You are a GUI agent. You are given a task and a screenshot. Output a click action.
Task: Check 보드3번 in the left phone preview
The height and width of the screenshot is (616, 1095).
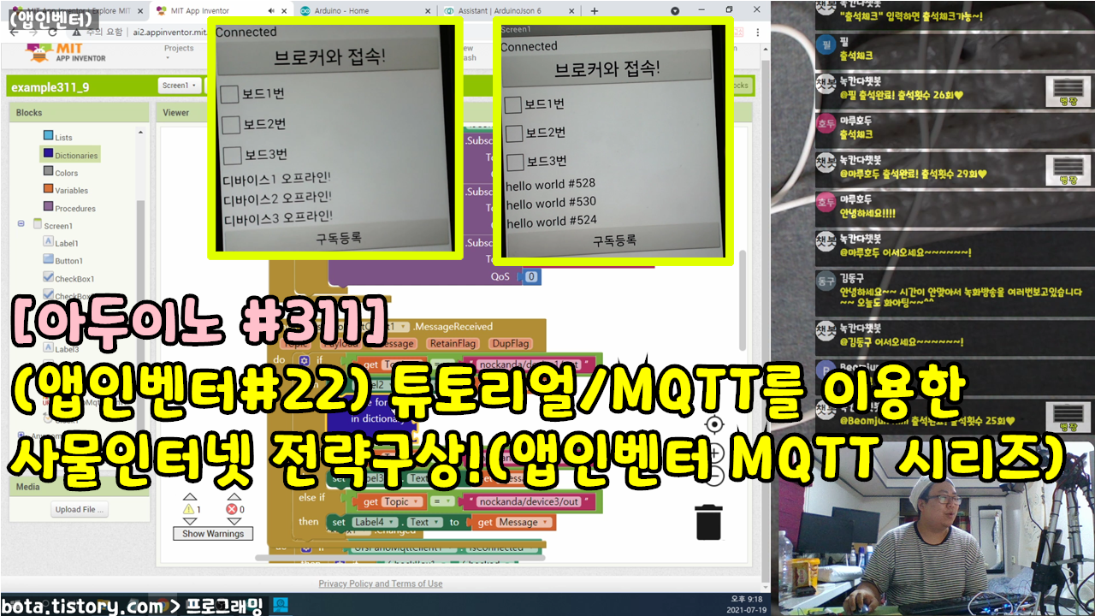click(x=232, y=156)
